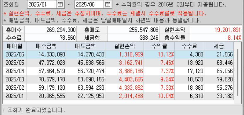Viewport: 244px width, 115px height.
Task: Click buy amount 70,679,178
Action: 52,79
